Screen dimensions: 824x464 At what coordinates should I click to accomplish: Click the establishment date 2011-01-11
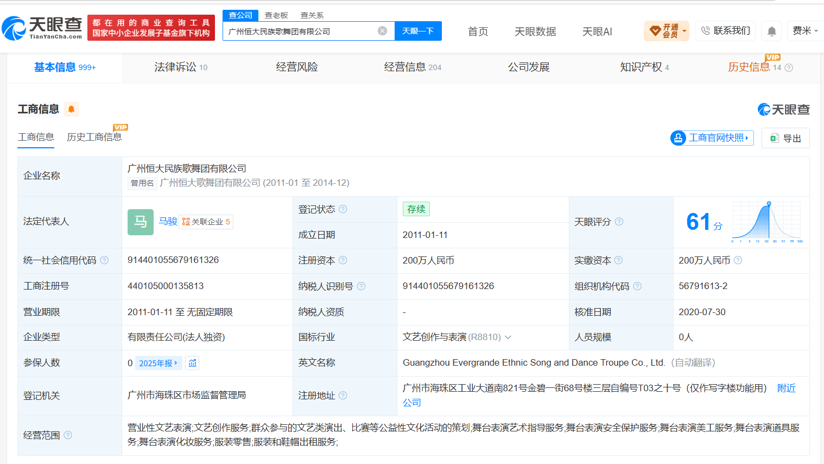coord(425,235)
